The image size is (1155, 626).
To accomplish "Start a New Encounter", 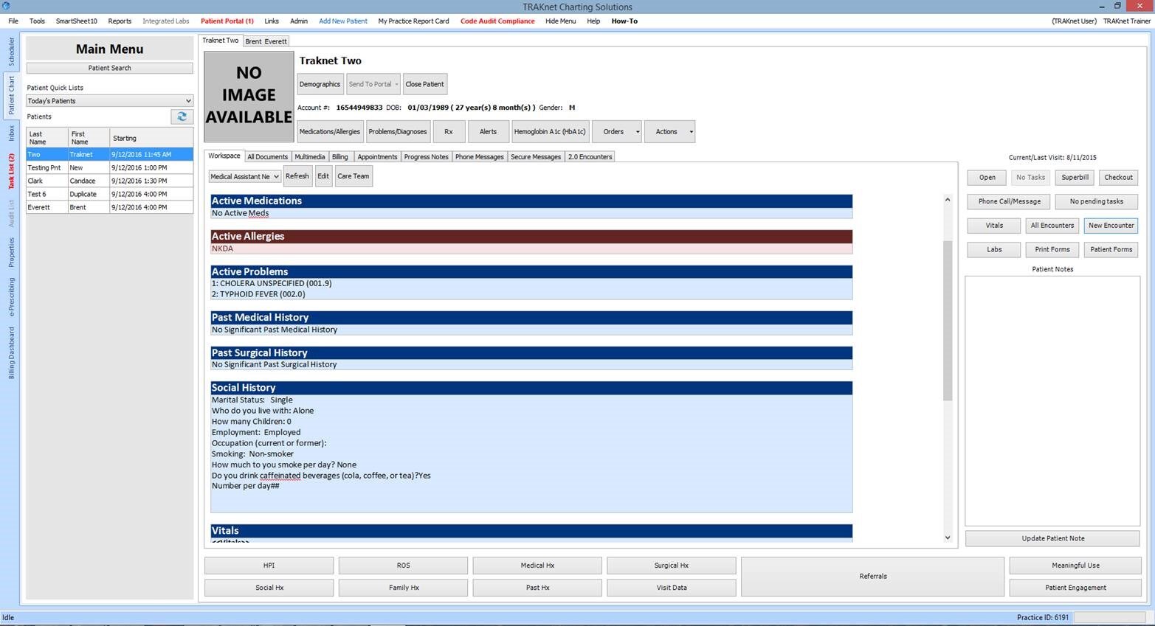I will point(1110,226).
